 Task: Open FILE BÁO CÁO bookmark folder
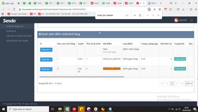click(53, 14)
